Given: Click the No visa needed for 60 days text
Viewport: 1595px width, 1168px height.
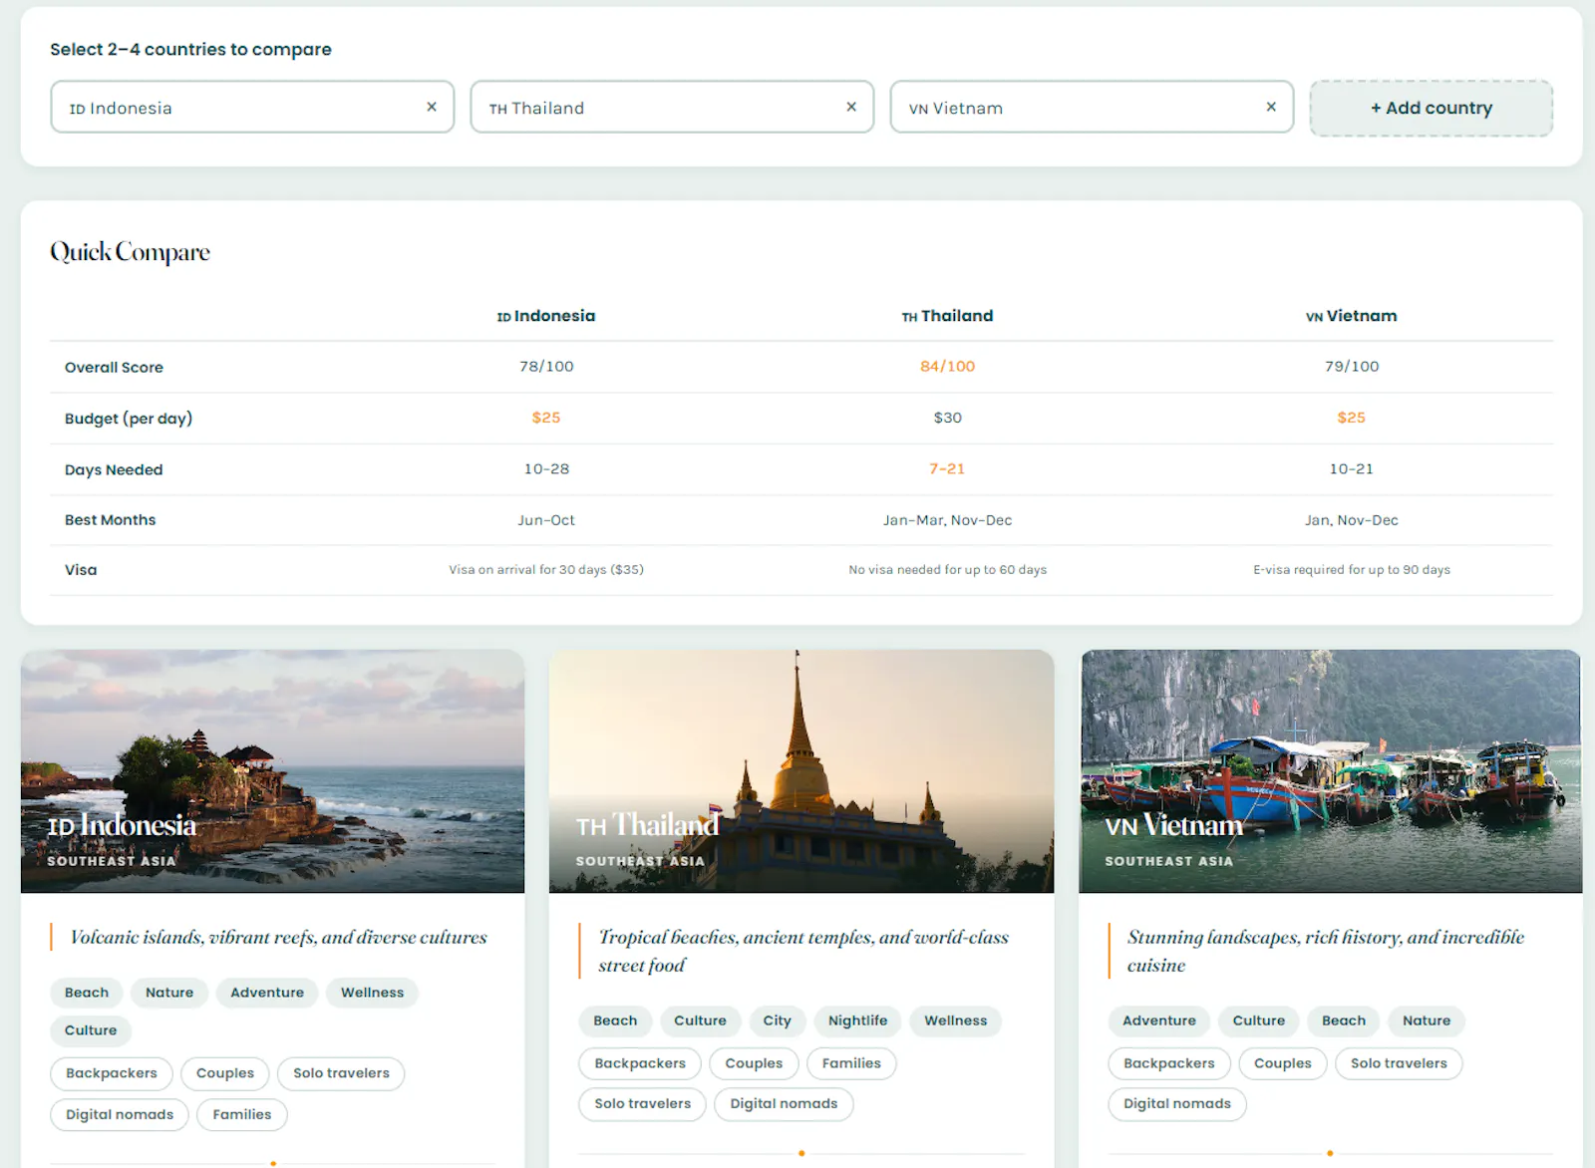Looking at the screenshot, I should [x=947, y=570].
